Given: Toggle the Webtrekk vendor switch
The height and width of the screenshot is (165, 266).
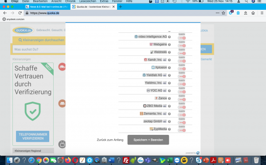Looking at the screenshot, I should pyautogui.click(x=182, y=53).
